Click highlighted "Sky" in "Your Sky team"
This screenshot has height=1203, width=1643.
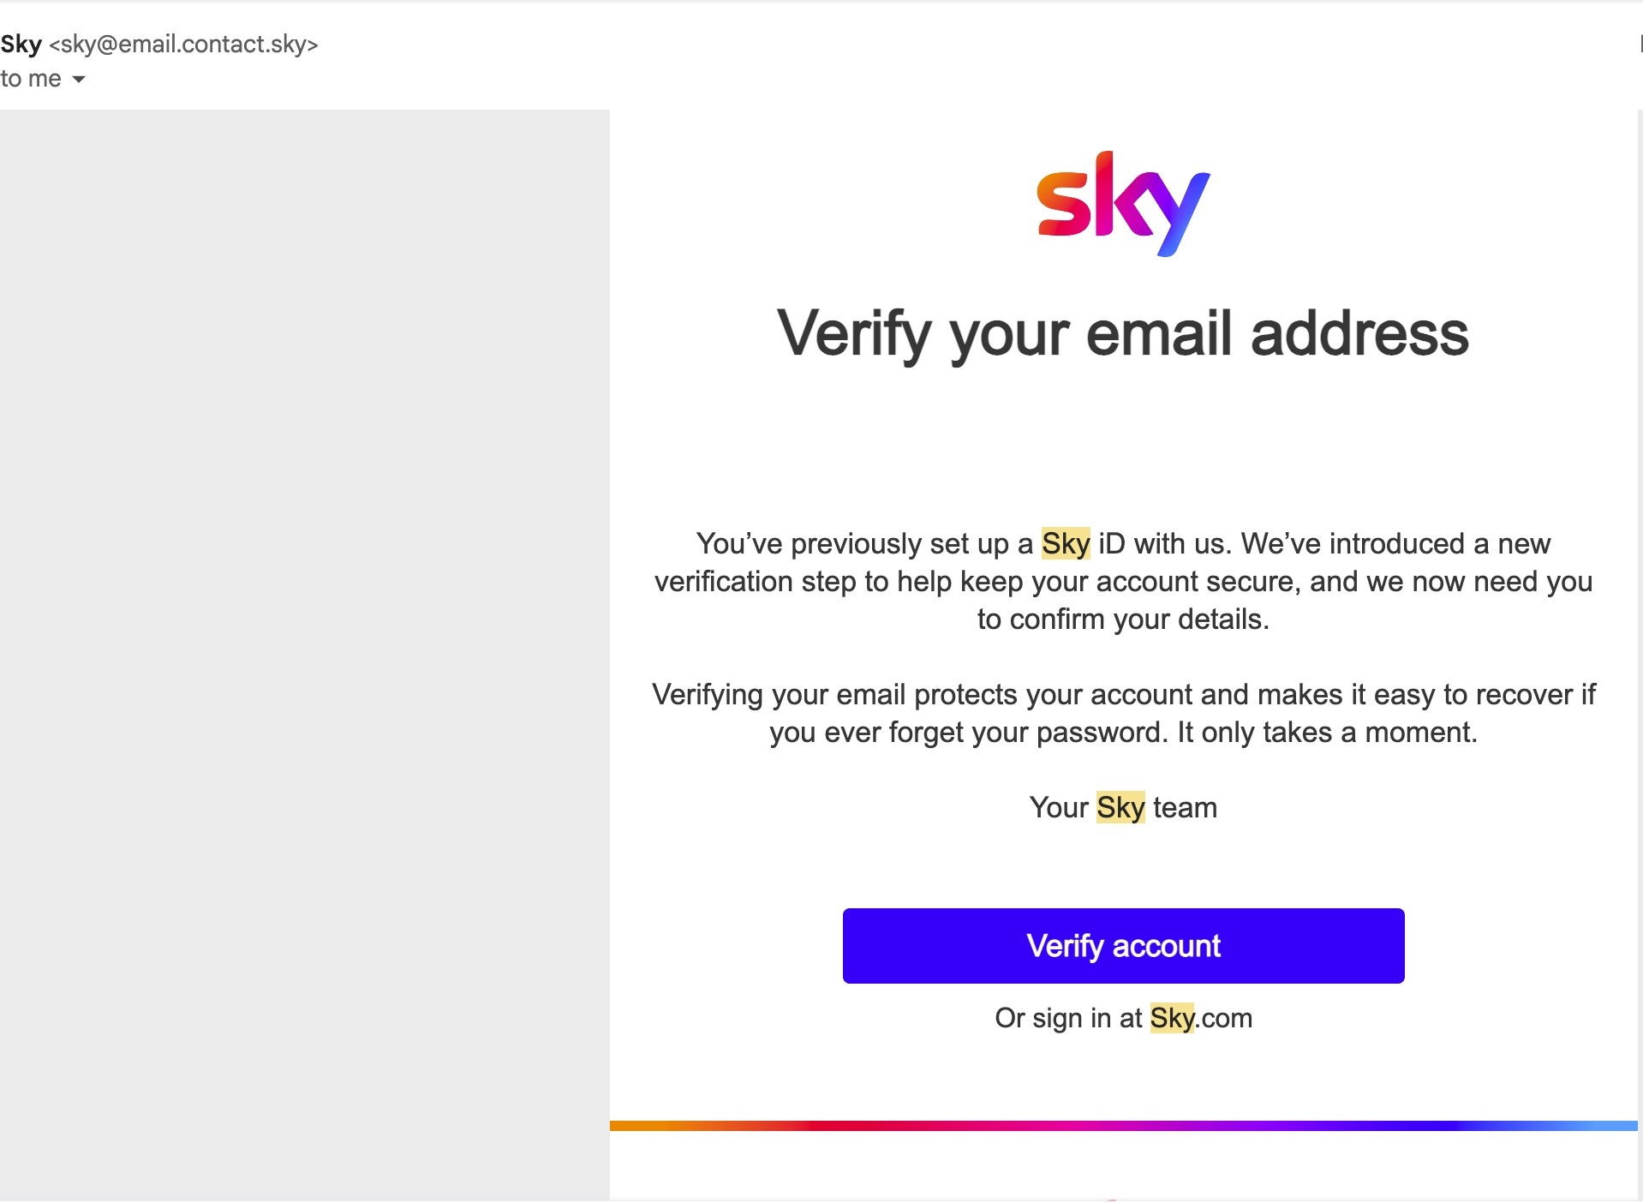pyautogui.click(x=1120, y=807)
